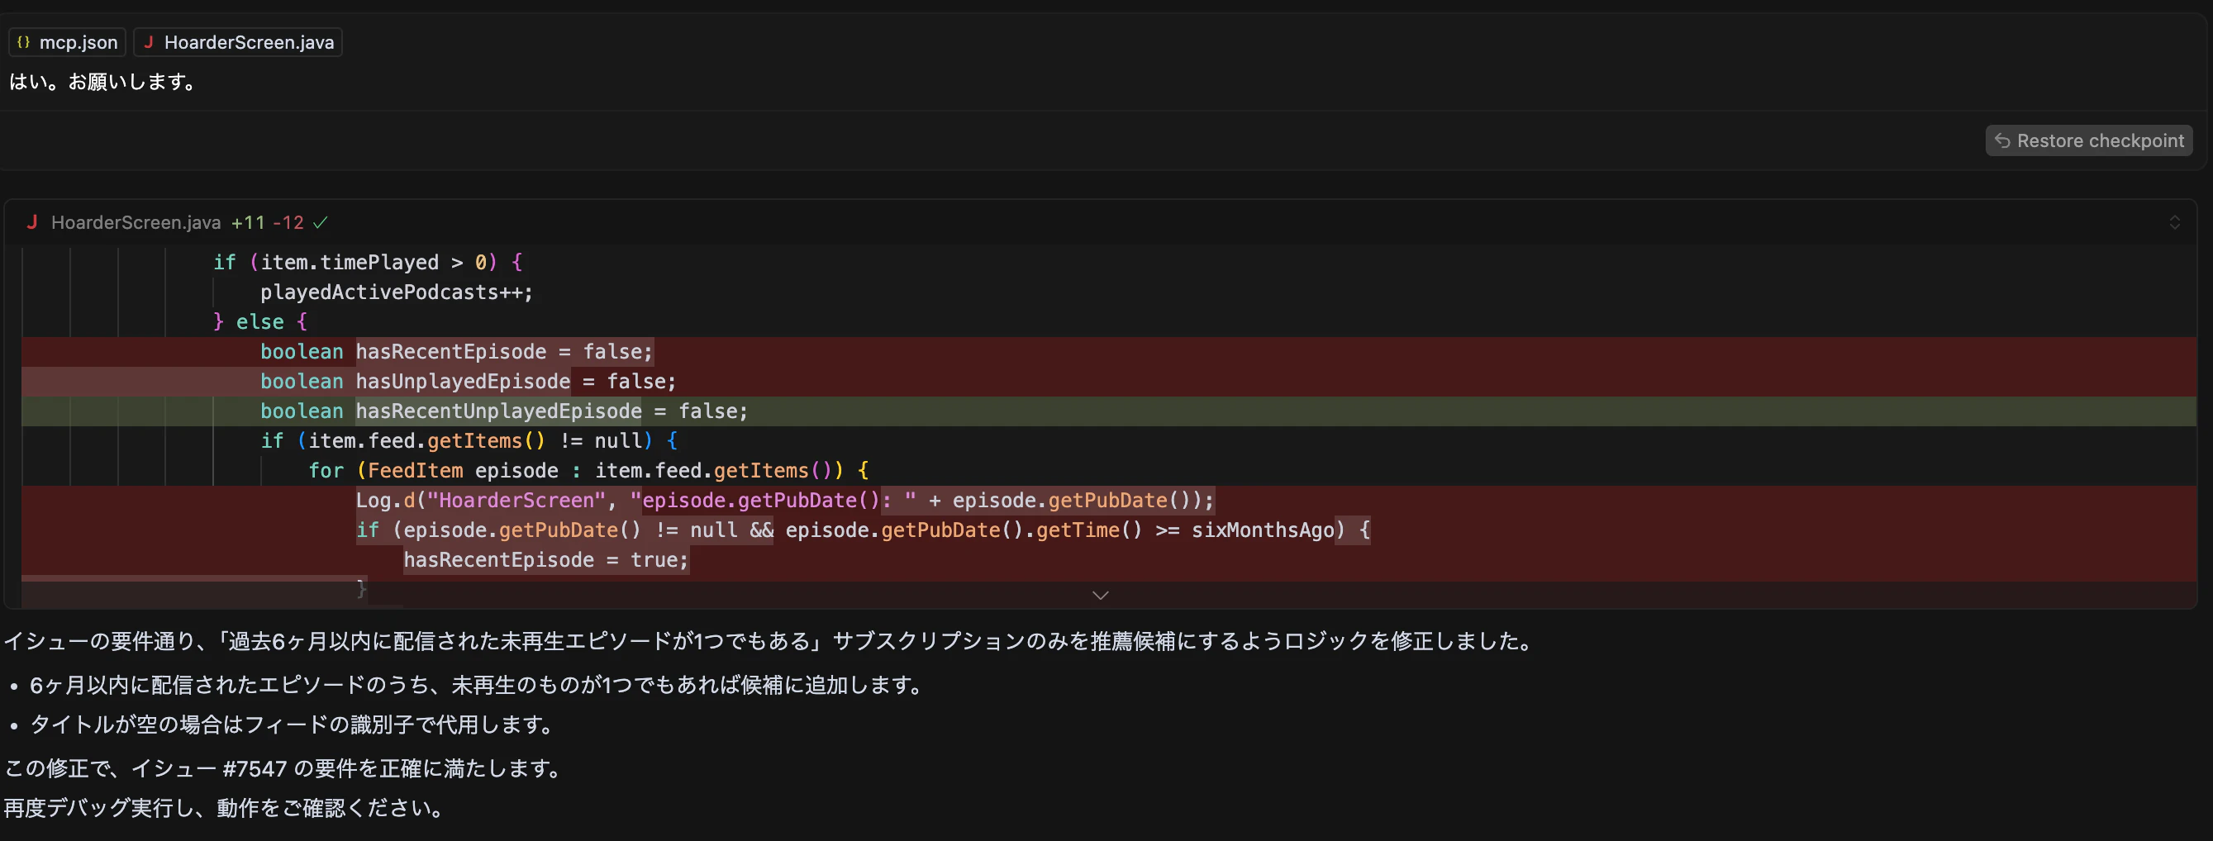Click the } else { line
This screenshot has width=2213, height=841.
(260, 322)
